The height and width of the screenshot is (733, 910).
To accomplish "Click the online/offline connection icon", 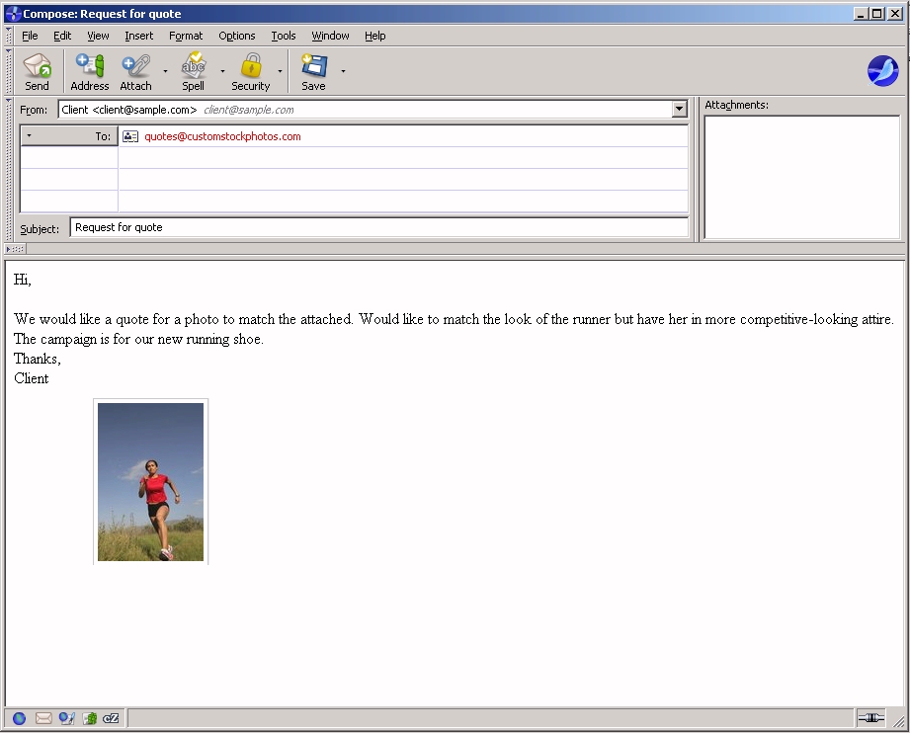I will point(871,718).
